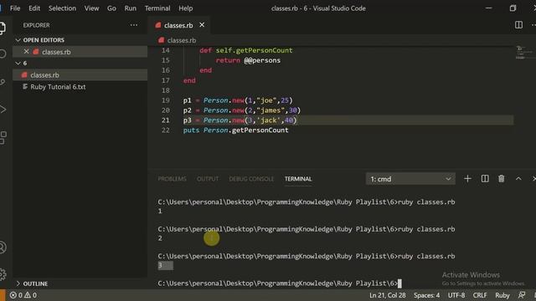Select the terminal 1: cmd dropdown

tap(410, 179)
